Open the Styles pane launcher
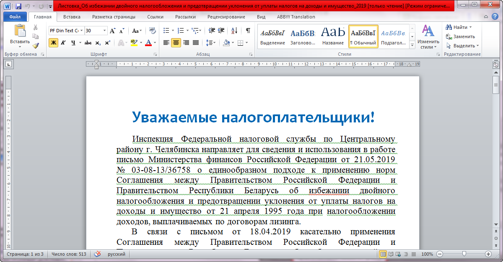Image resolution: width=503 pixels, height=262 pixels. click(438, 54)
